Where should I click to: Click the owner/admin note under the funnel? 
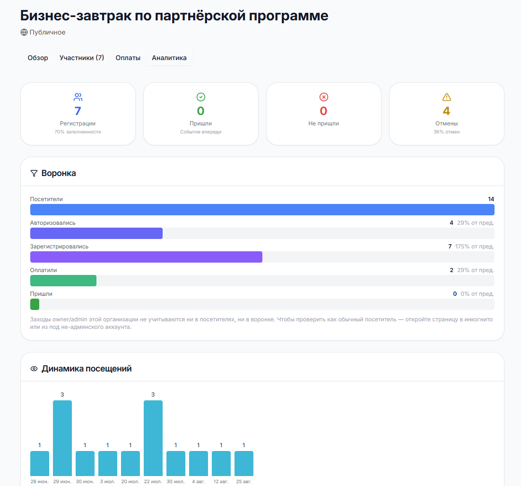[261, 323]
